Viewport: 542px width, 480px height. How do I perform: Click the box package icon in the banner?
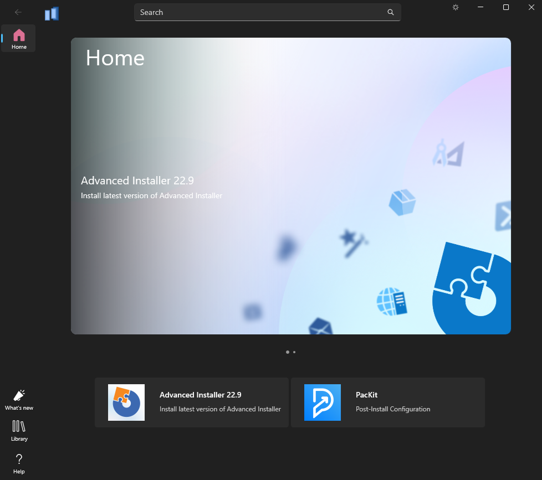click(402, 203)
